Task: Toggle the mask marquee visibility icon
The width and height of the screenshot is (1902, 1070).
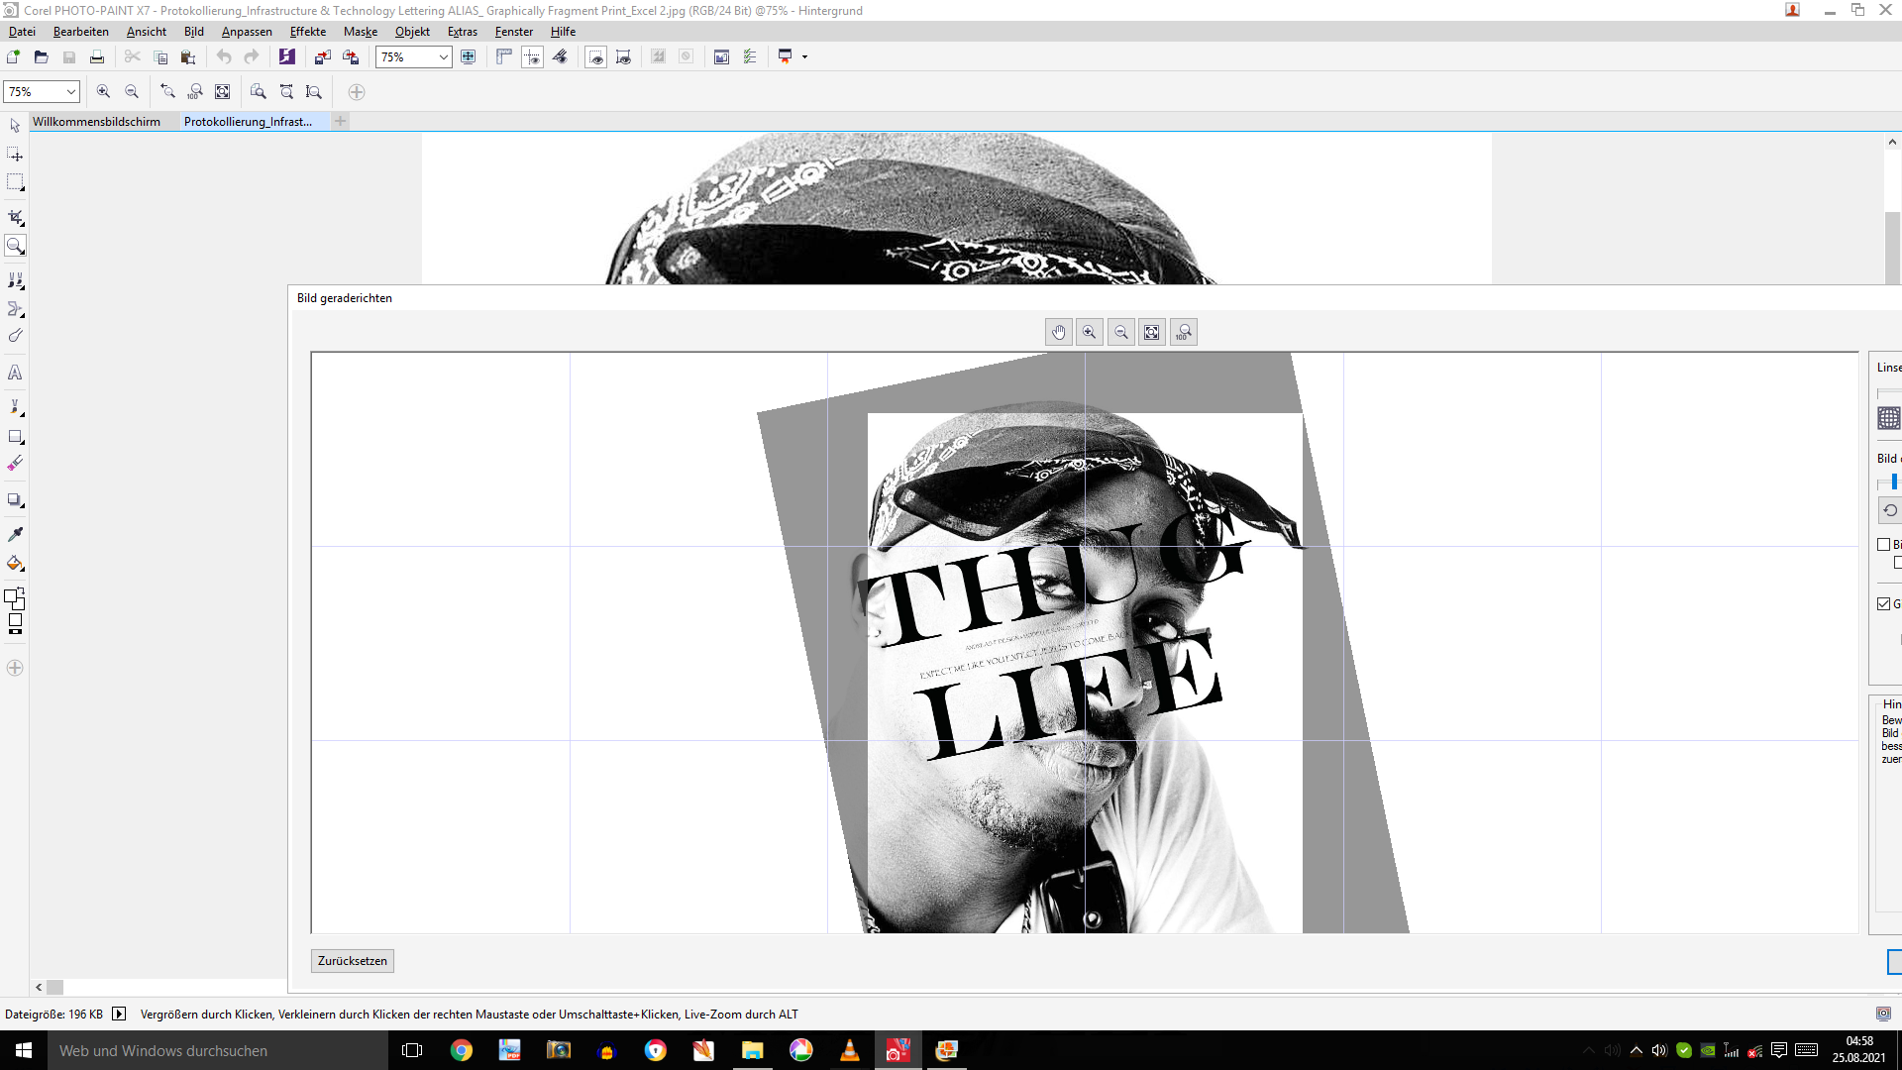Action: coord(595,57)
